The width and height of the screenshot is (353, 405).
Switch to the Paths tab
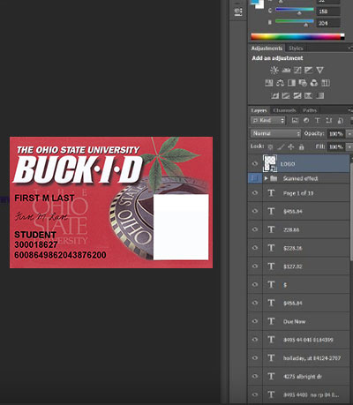tap(310, 110)
